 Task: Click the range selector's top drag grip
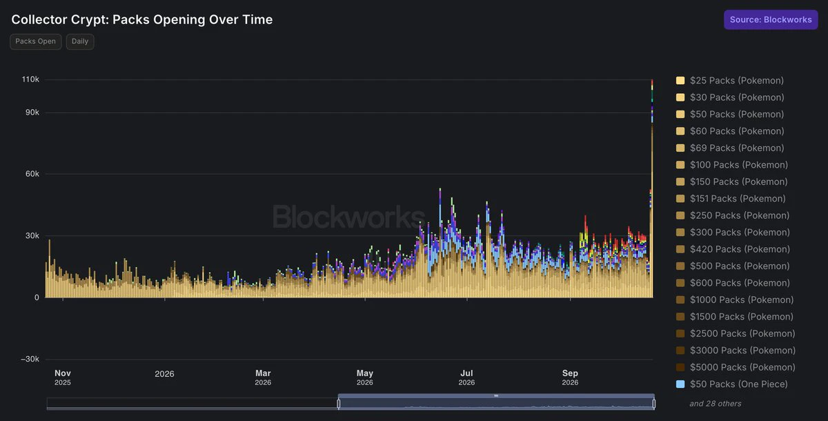click(496, 395)
